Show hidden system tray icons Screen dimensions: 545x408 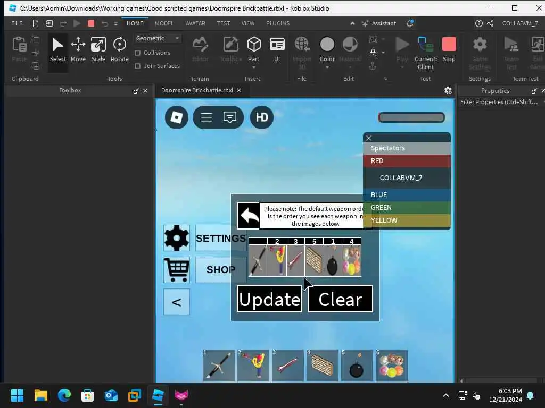[x=446, y=395]
